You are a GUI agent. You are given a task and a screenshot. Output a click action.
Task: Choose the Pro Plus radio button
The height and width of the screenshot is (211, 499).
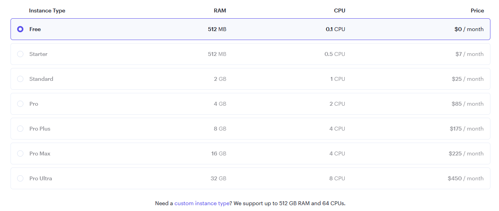click(x=20, y=129)
